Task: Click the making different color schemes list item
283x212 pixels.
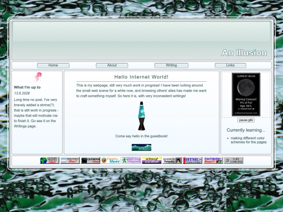Action: pyautogui.click(x=248, y=140)
